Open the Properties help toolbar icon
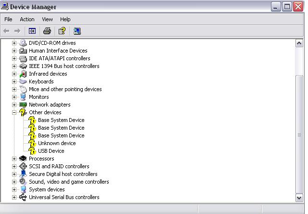Image resolution: width=308 pixels, height=214 pixels. [x=62, y=31]
